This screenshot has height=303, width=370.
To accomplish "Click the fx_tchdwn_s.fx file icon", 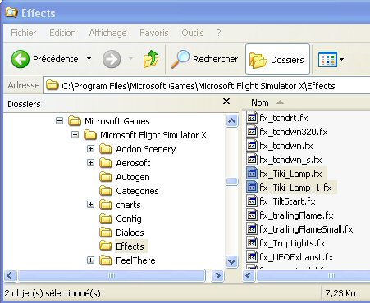I will point(252,160).
